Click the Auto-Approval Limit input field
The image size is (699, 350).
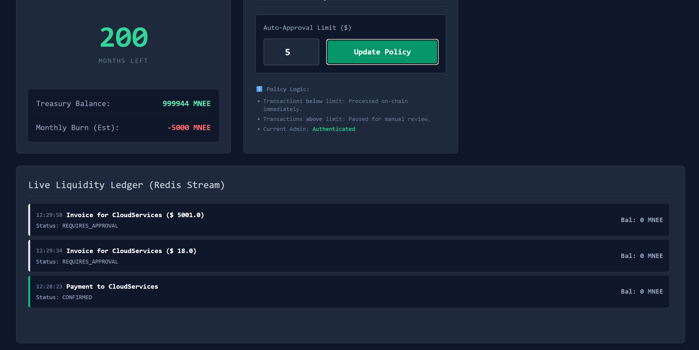291,52
